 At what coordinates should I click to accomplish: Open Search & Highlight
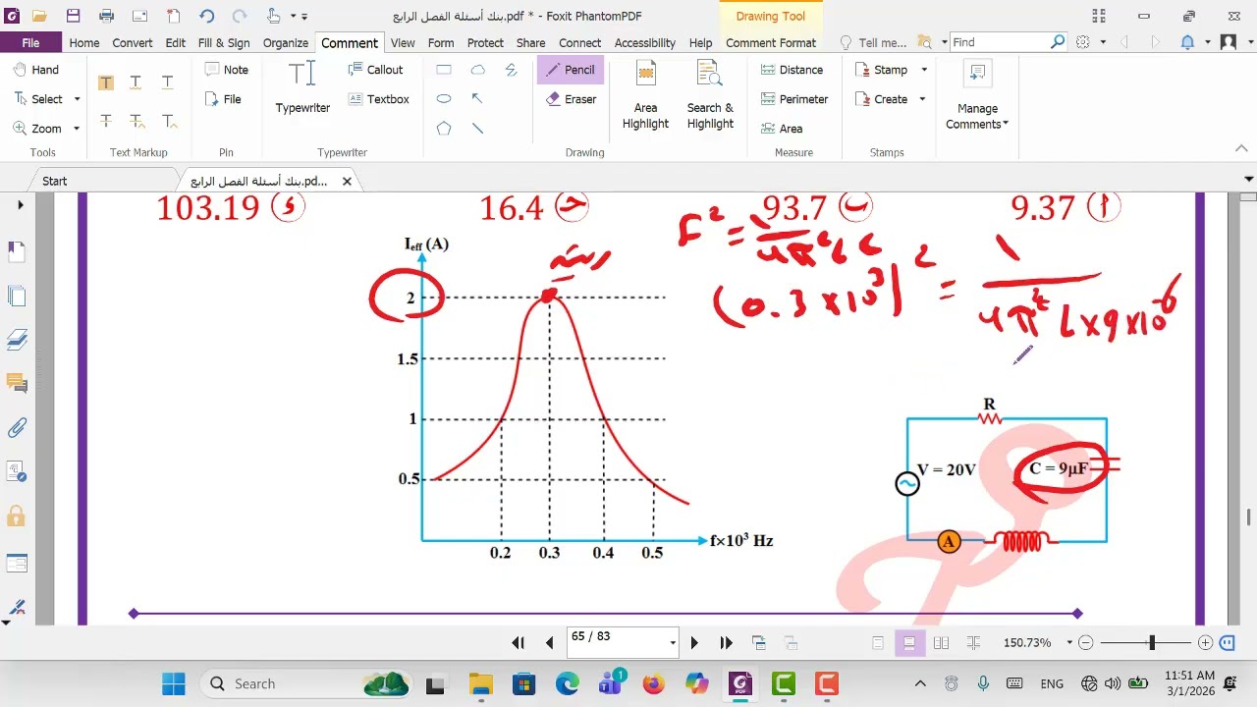(x=710, y=95)
